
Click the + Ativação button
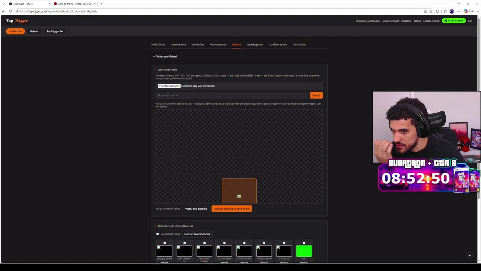click(15, 31)
